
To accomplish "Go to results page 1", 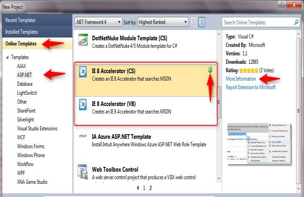I will pos(144,188).
